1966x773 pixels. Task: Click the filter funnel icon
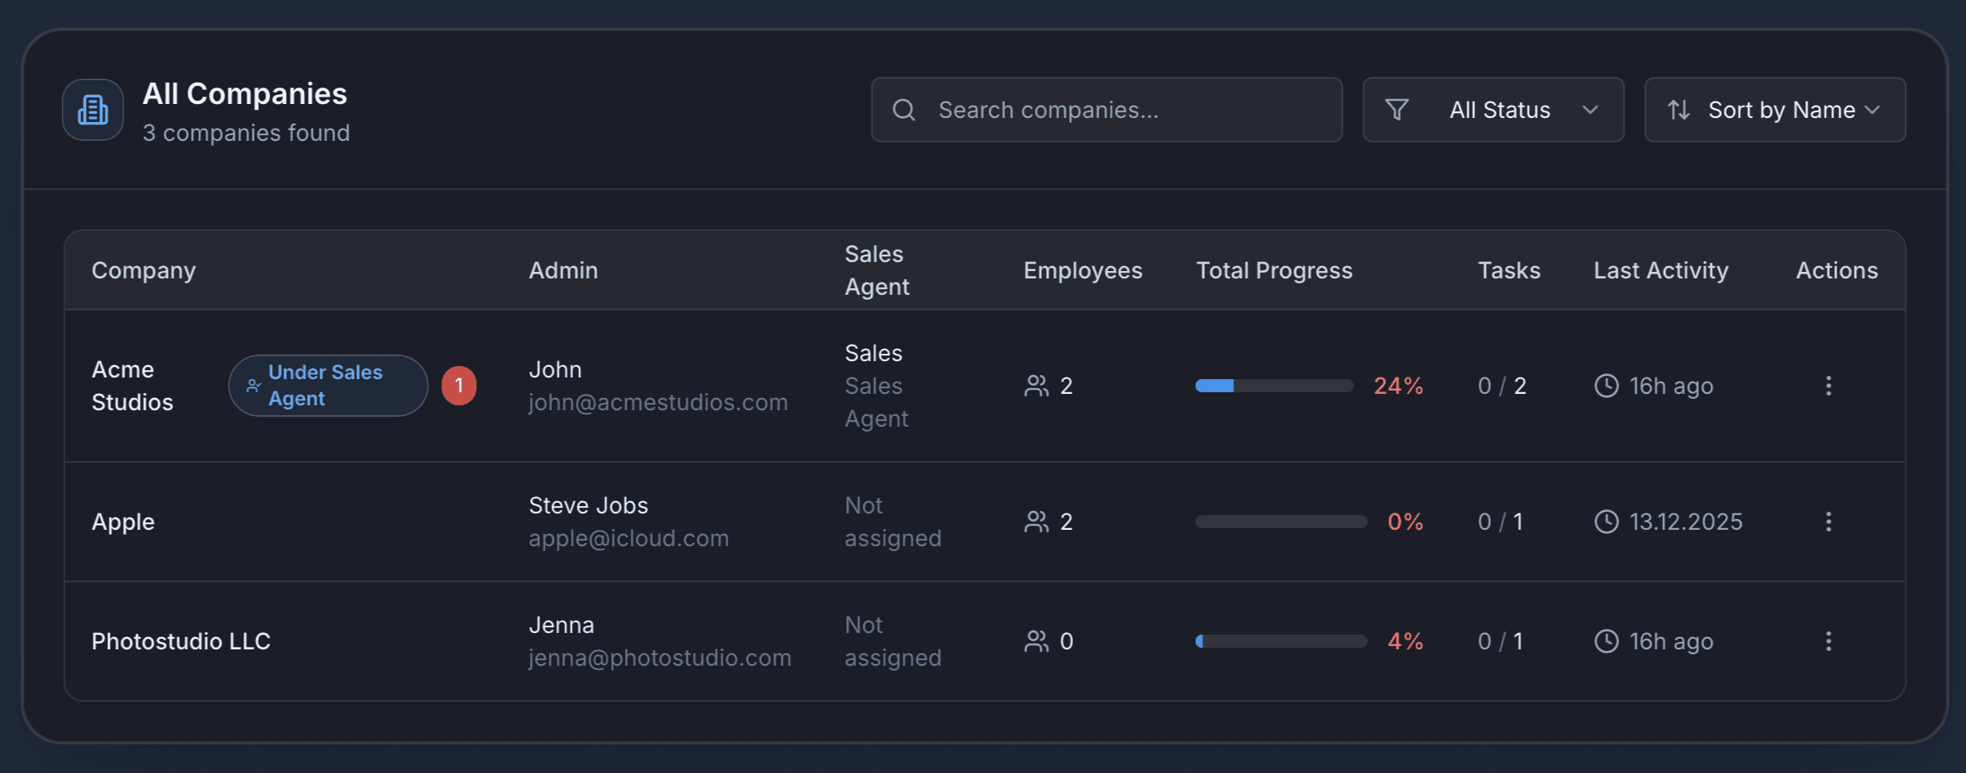[1397, 110]
